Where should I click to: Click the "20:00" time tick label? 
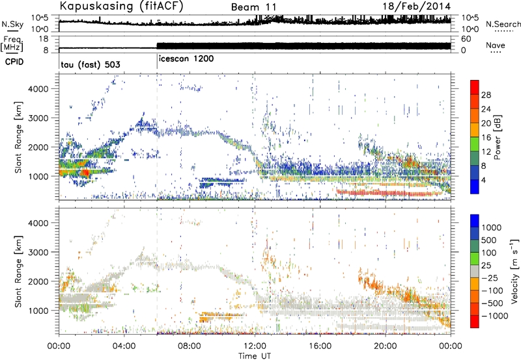click(385, 346)
